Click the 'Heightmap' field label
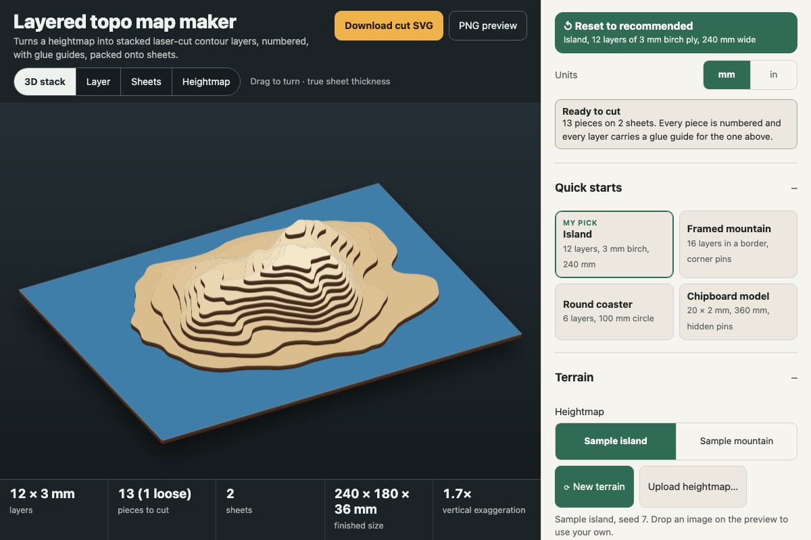This screenshot has width=811, height=540. point(579,412)
